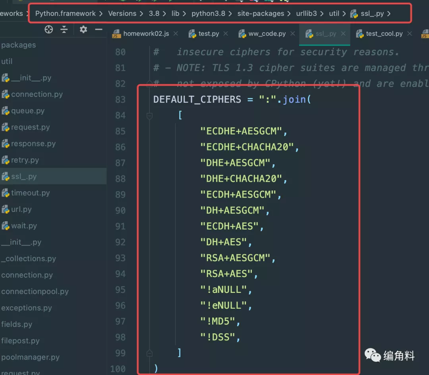Click the locate-in-project crosshair icon
429x375 pixels.
tap(49, 29)
